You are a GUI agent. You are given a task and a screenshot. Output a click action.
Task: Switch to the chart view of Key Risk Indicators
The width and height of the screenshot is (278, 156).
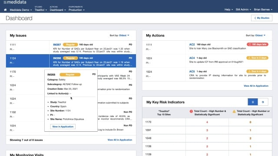tap(263, 102)
